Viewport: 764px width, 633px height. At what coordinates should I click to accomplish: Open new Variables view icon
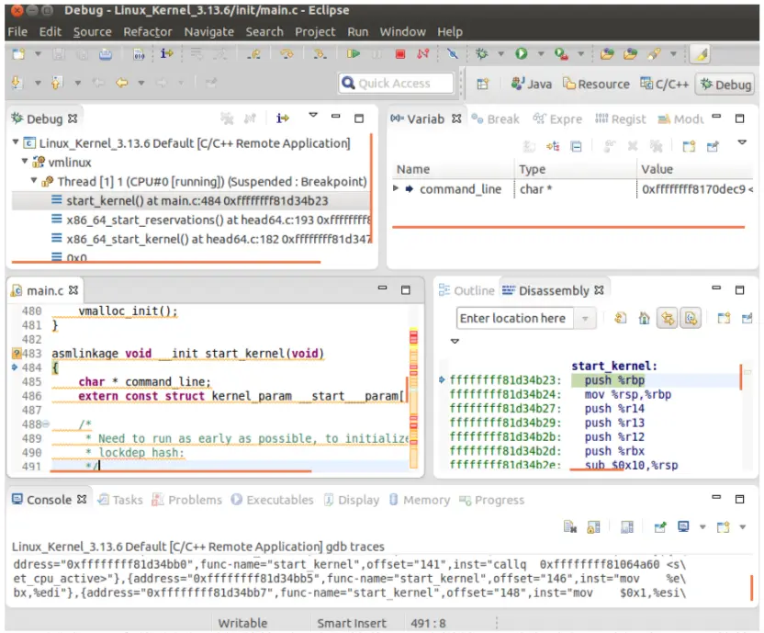pos(689,146)
